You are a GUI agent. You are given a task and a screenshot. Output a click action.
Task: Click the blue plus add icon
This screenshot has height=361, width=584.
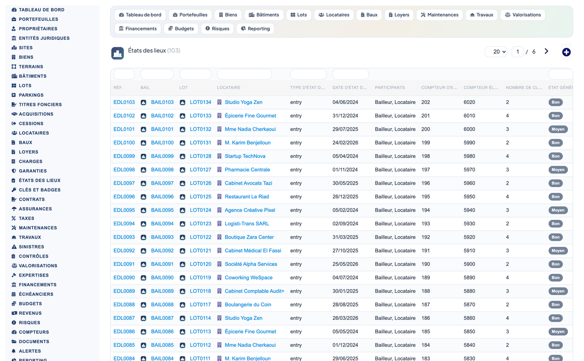coord(566,52)
